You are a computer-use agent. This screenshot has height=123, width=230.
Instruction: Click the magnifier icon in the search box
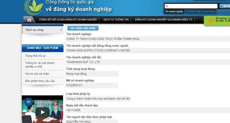tap(167, 6)
